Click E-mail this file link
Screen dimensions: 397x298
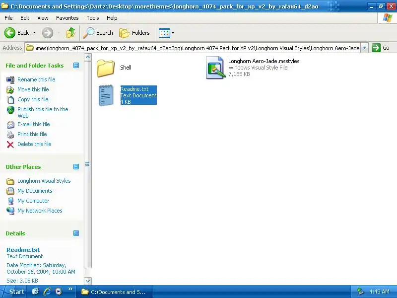tap(33, 124)
